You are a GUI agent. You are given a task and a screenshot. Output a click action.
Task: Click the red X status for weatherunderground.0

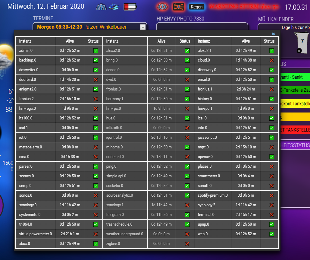[187, 234]
